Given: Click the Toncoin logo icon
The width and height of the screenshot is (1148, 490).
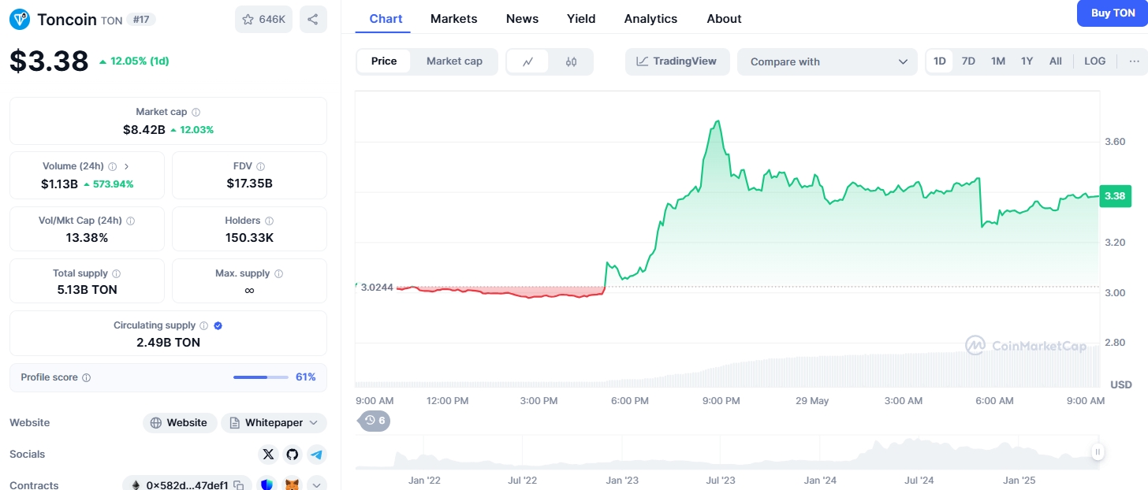Looking at the screenshot, I should click(20, 20).
